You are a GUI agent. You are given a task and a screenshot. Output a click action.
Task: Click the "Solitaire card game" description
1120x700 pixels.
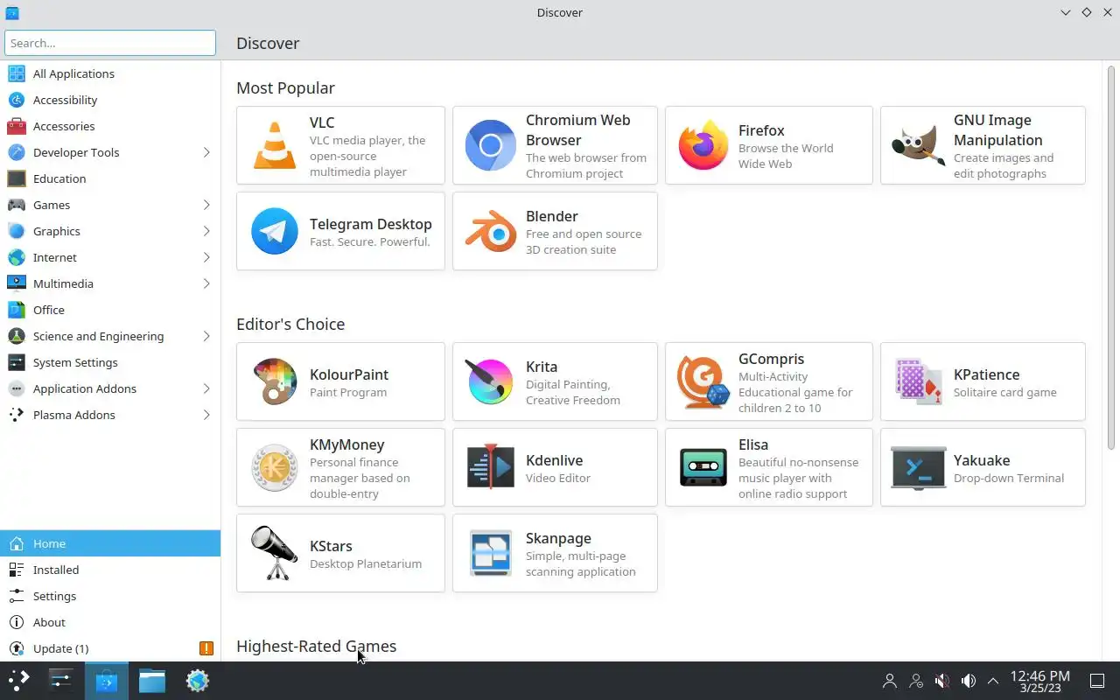pyautogui.click(x=1005, y=392)
